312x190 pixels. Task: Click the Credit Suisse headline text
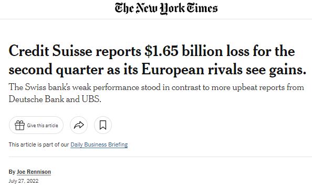coord(157,60)
